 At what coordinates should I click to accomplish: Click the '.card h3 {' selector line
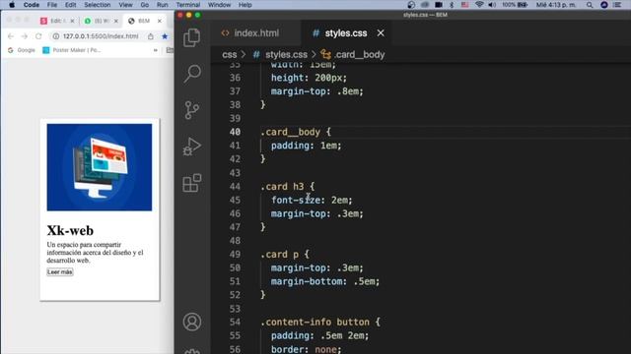click(x=288, y=187)
